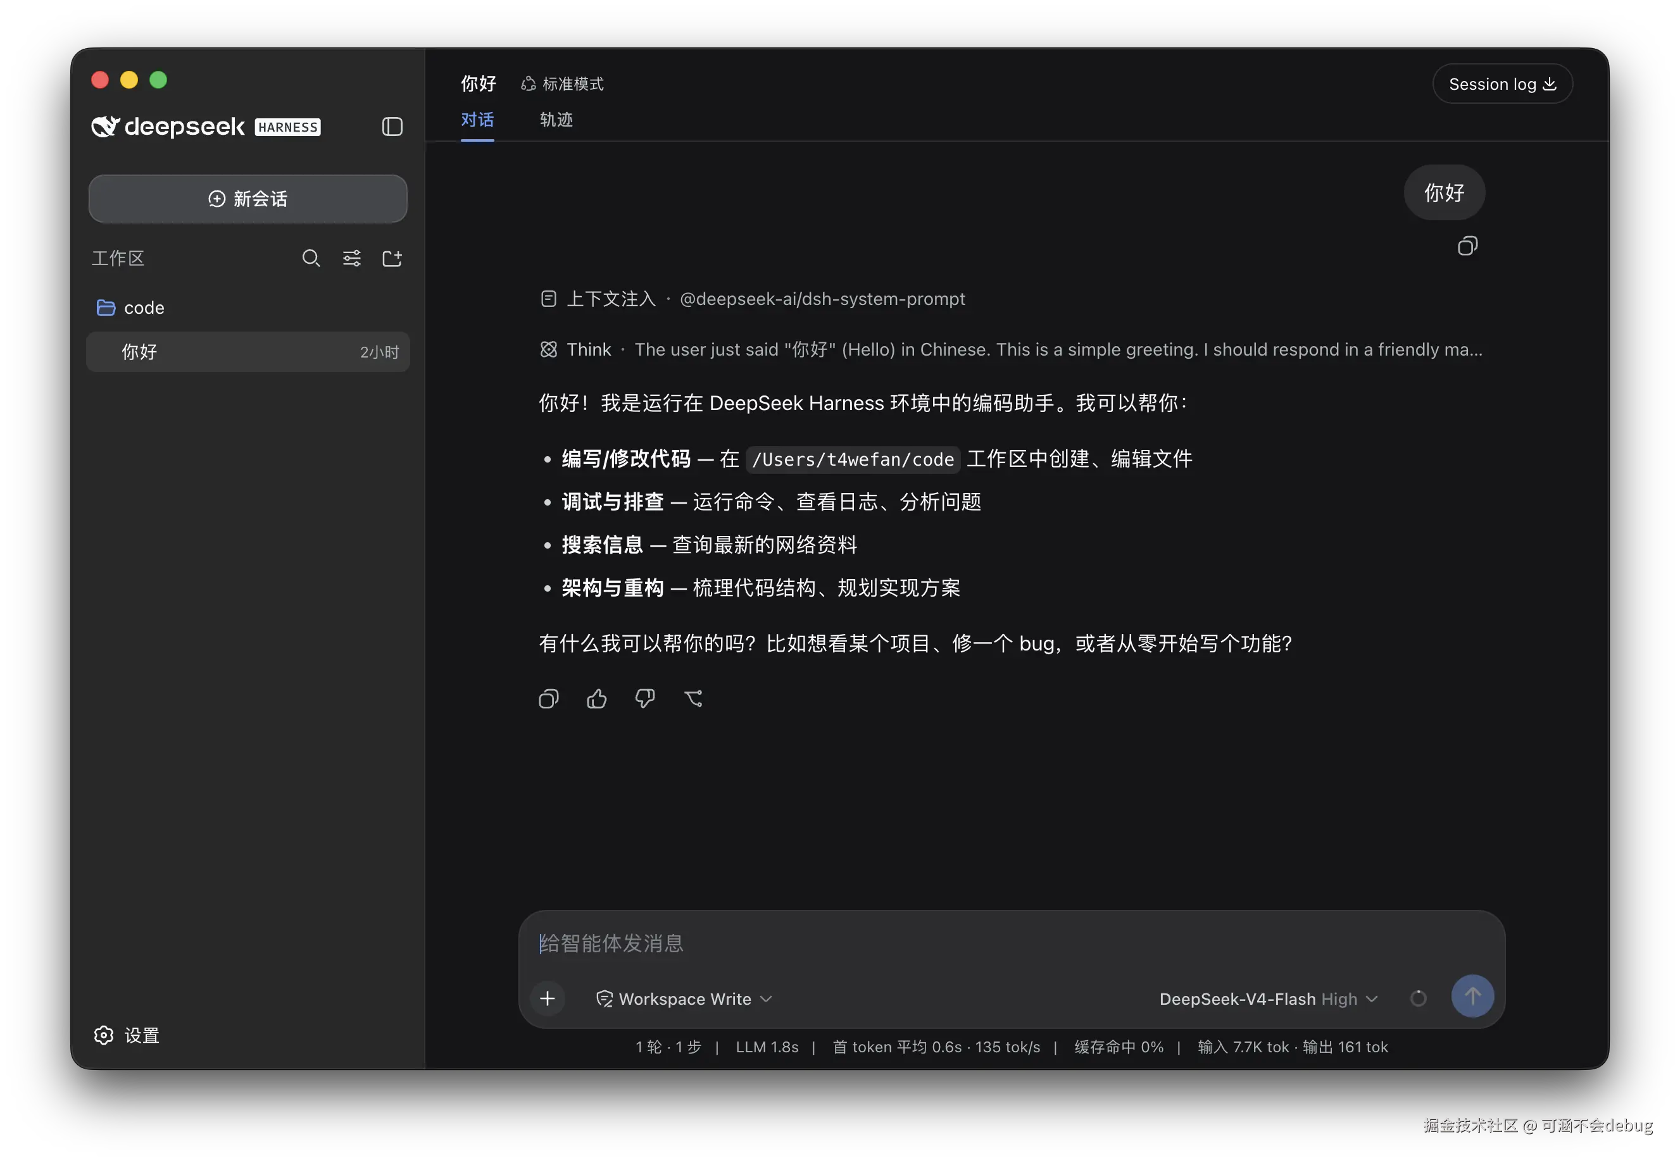
Task: Switch to the 对话 tab
Action: [x=477, y=120]
